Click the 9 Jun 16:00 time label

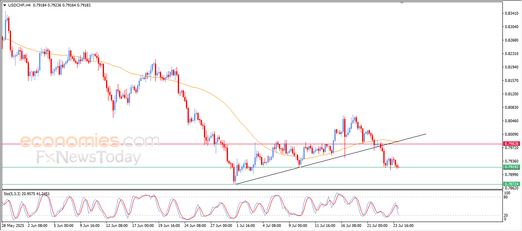pos(91,225)
